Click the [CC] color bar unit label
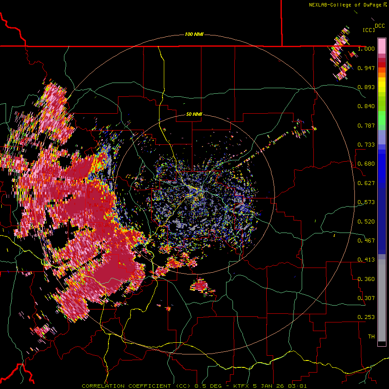 [x=369, y=30]
